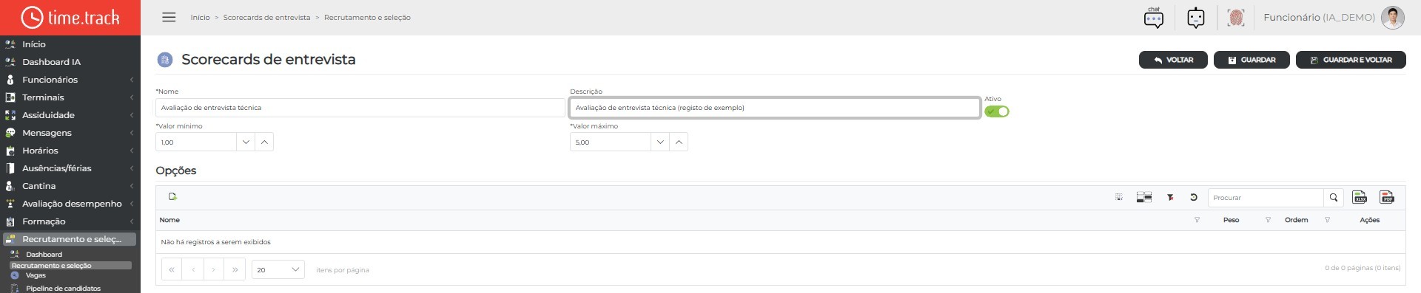Expand Assiduidade sidebar menu
The height and width of the screenshot is (293, 1421).
point(70,115)
